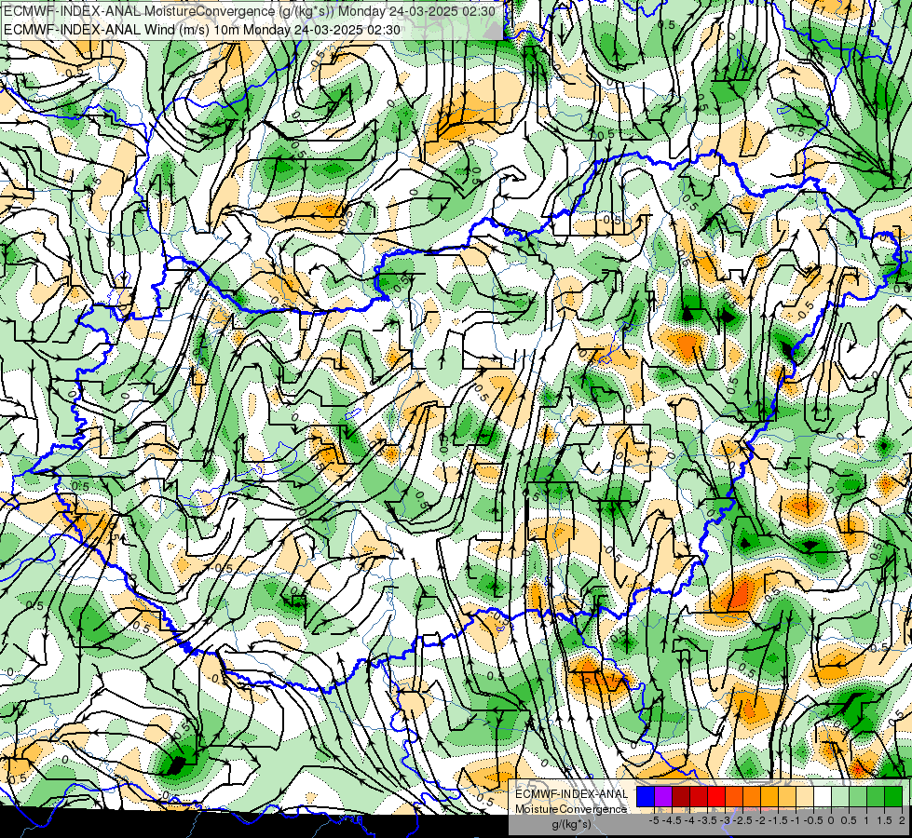
Task: Click the Wind (m/s) 10m title line
Action: click(202, 30)
